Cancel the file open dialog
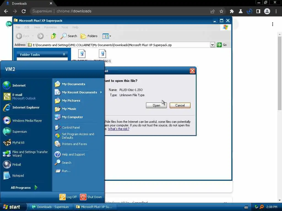Viewport: 282px width, 211px height. [x=180, y=105]
